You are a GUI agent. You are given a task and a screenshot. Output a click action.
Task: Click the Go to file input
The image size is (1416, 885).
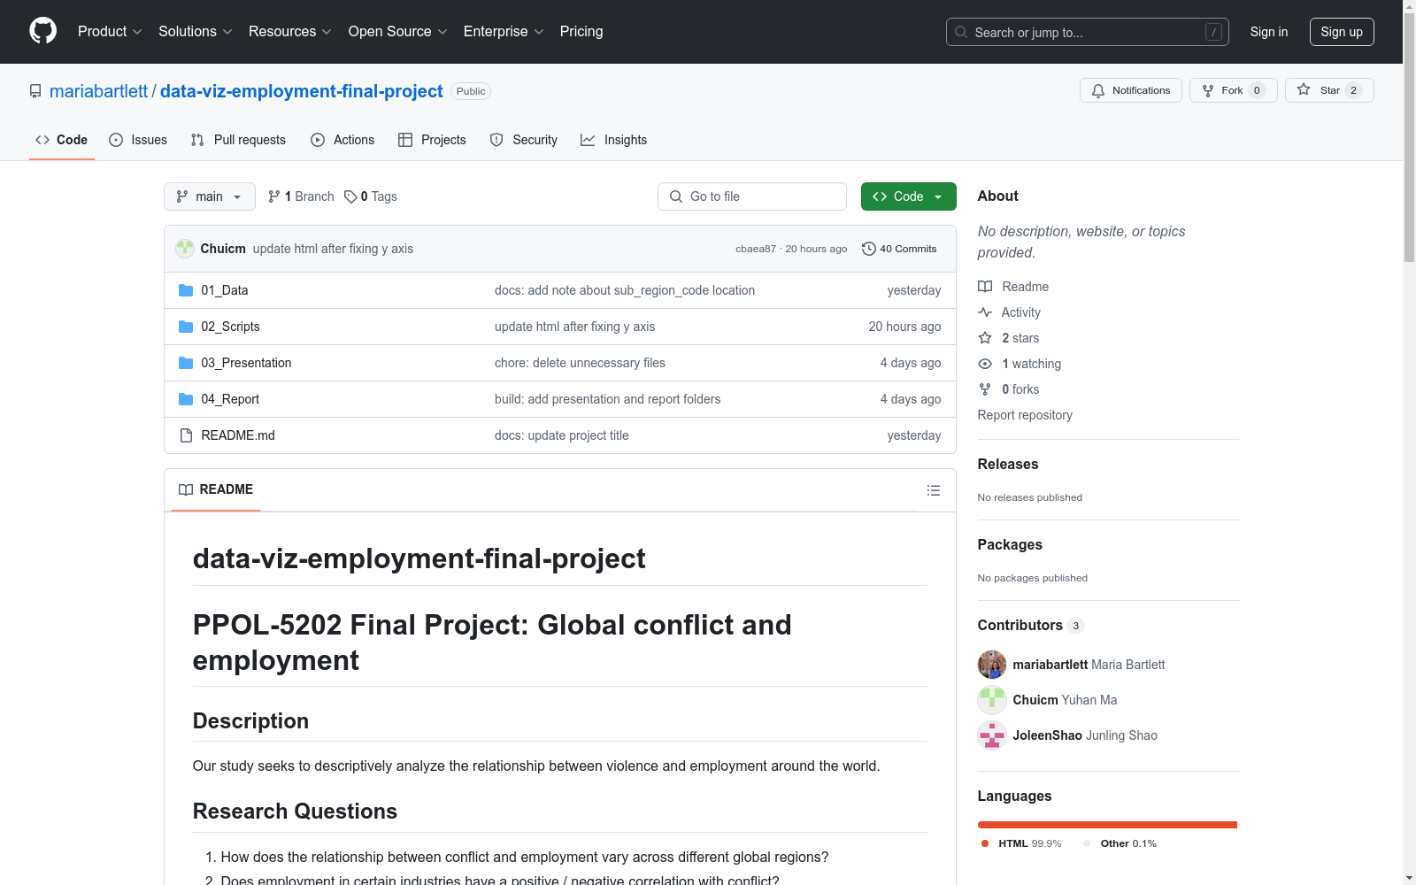coord(752,196)
